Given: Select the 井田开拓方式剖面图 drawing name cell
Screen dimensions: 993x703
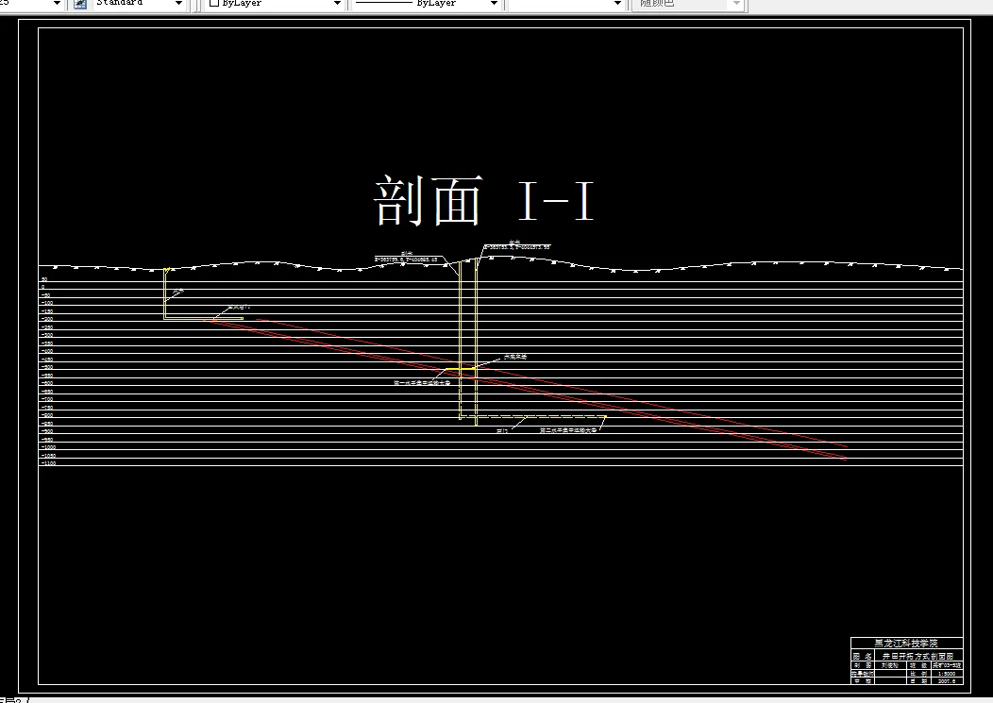Looking at the screenshot, I should point(918,656).
